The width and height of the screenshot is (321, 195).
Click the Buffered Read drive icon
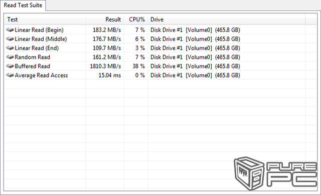(x=10, y=66)
